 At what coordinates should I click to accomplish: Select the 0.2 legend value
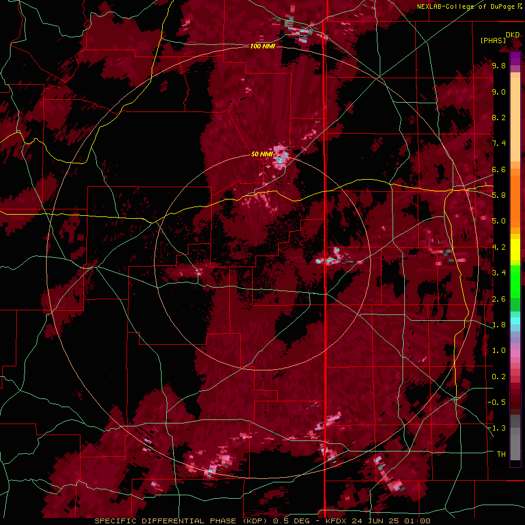[x=499, y=377]
